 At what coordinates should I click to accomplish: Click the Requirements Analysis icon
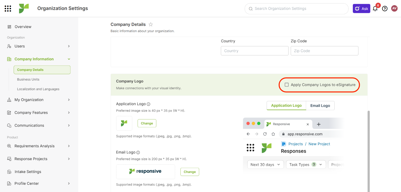[x=9, y=146]
